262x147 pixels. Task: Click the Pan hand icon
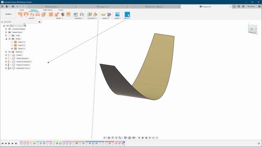click(113, 138)
